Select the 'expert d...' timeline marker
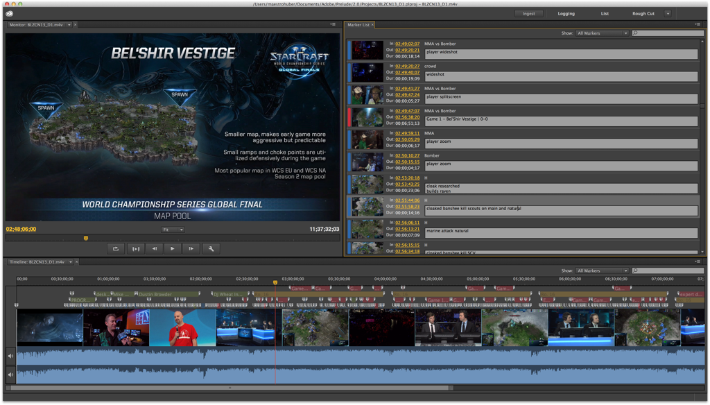The image size is (710, 405). click(x=690, y=295)
